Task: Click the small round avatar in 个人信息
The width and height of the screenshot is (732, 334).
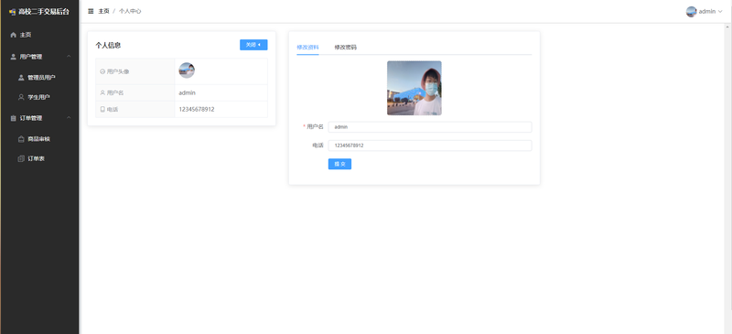Action: click(187, 70)
